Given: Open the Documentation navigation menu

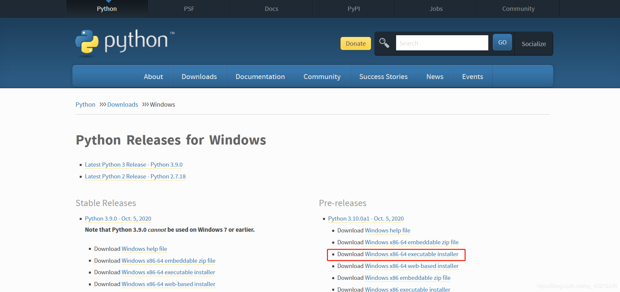Looking at the screenshot, I should [x=260, y=76].
